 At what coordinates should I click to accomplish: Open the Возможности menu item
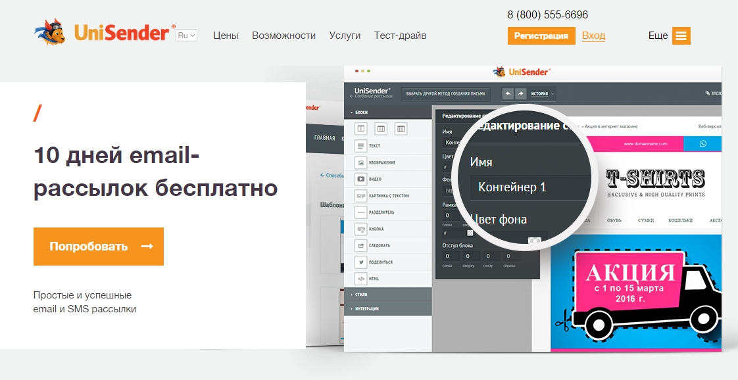[284, 36]
